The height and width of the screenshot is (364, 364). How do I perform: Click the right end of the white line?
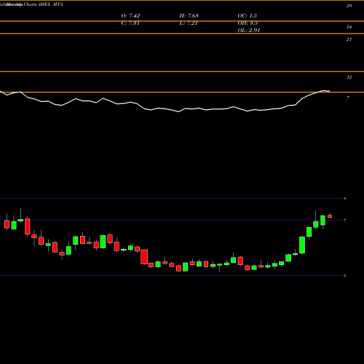pos(329,91)
